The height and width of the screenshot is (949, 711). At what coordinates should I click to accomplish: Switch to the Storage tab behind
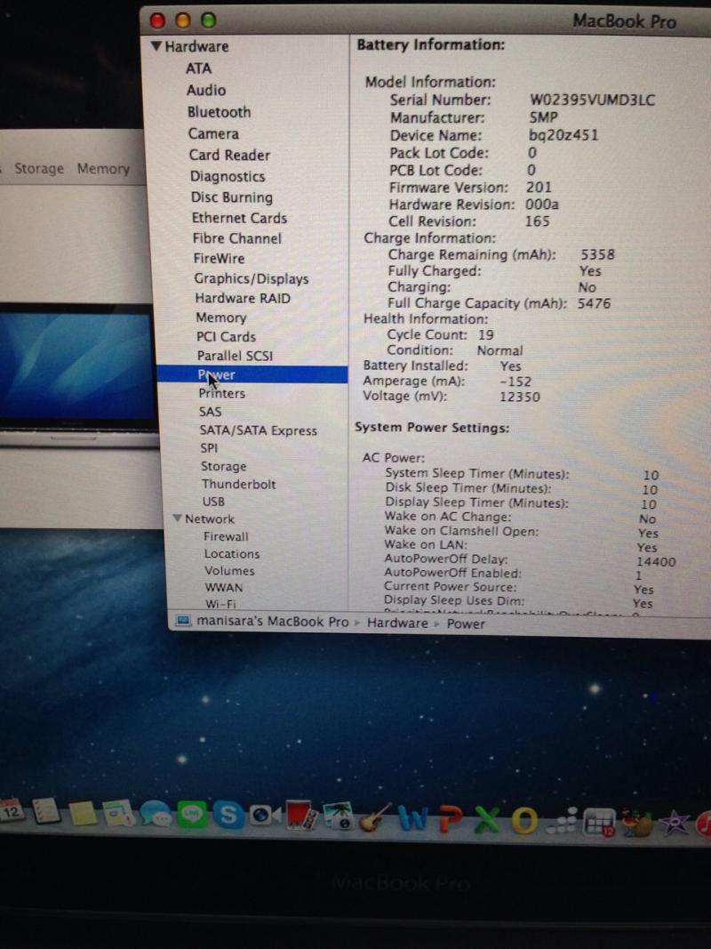39,168
